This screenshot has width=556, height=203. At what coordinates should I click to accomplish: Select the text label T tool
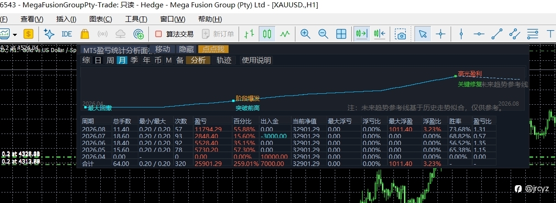(x=551, y=34)
